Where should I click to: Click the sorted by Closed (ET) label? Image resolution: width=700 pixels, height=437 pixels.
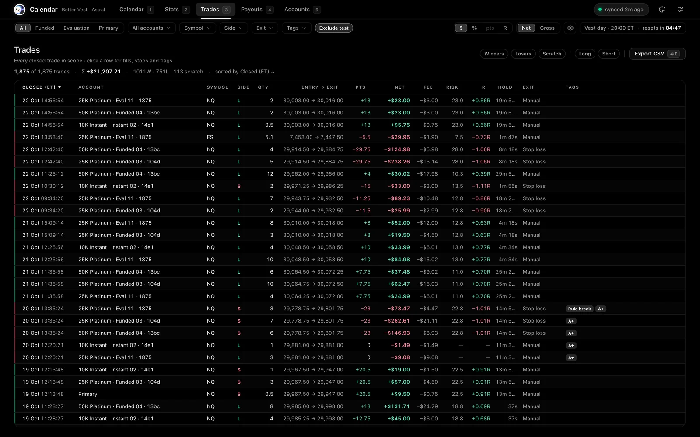pos(245,72)
